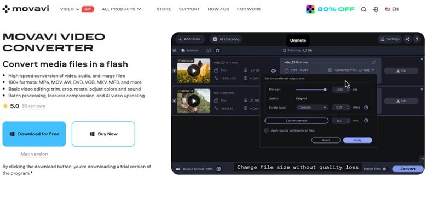Play the vide_3342-4.mov thumbnail
The image size is (427, 202).
coord(194,71)
